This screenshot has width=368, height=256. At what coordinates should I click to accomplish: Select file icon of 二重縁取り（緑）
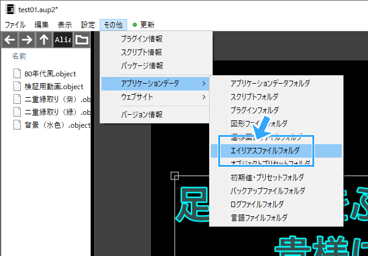tap(17, 112)
